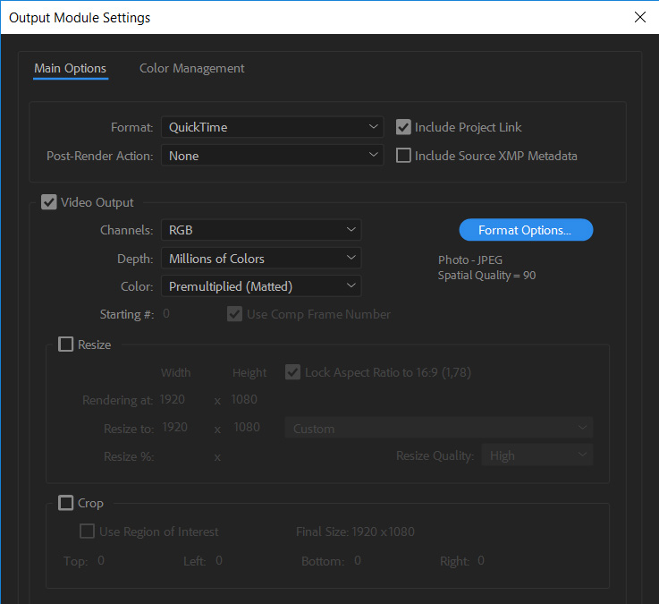Check Use Region of Interest
This screenshot has width=659, height=604.
click(88, 532)
